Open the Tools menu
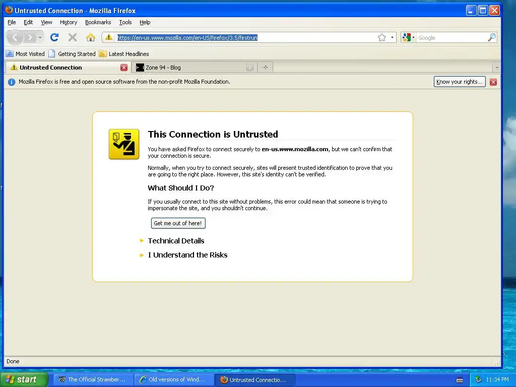 (125, 22)
